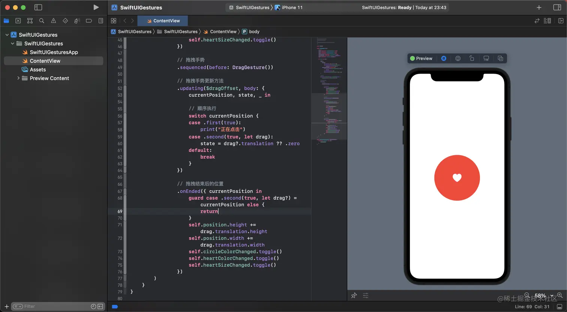The width and height of the screenshot is (567, 312).
Task: Select SwiftUIGesturesApp file in navigator
Action: click(x=54, y=52)
